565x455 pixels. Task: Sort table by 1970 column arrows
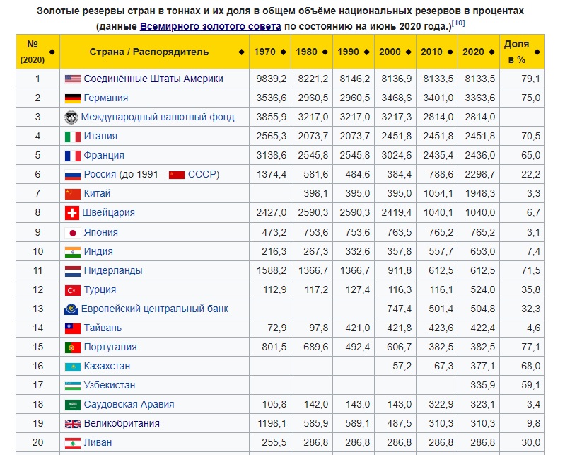(284, 52)
